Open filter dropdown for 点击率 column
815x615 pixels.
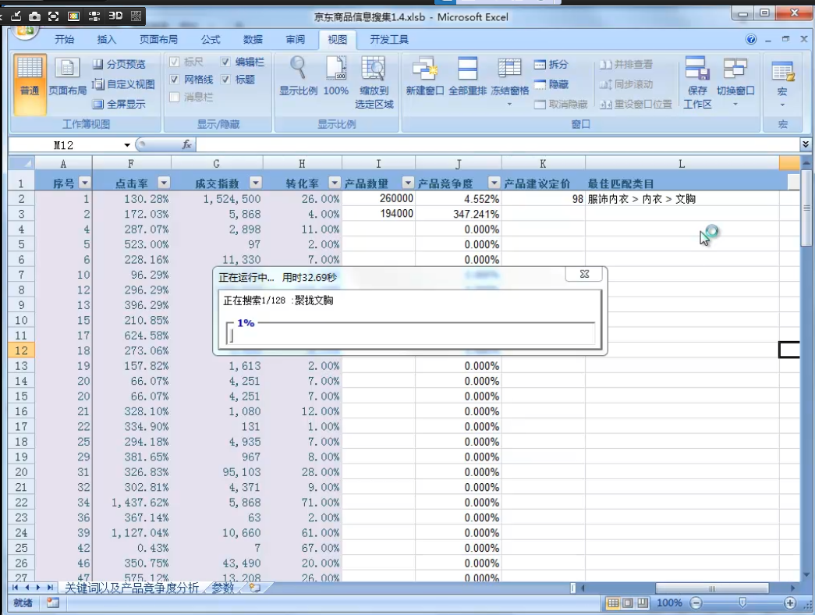point(163,183)
